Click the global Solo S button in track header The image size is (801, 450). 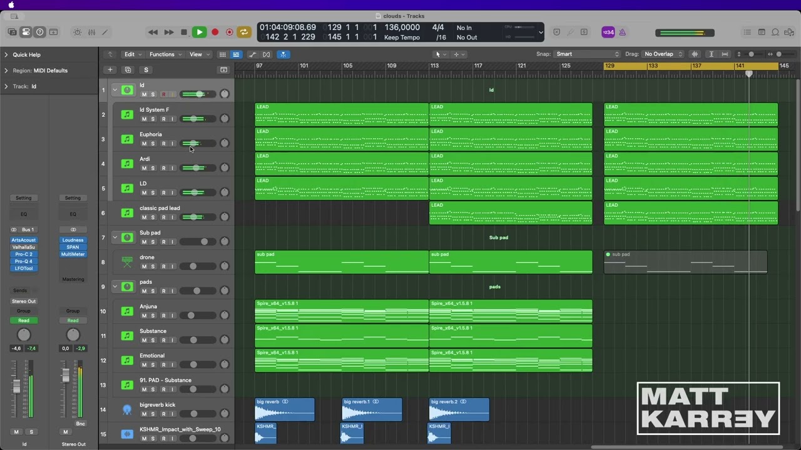click(146, 70)
